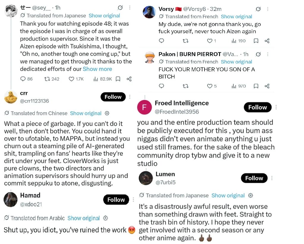Image resolution: width=304 pixels, height=244 pixels.
Task: View analytics of sey__'s tweet showing 82.9K
Action: click(96, 79)
